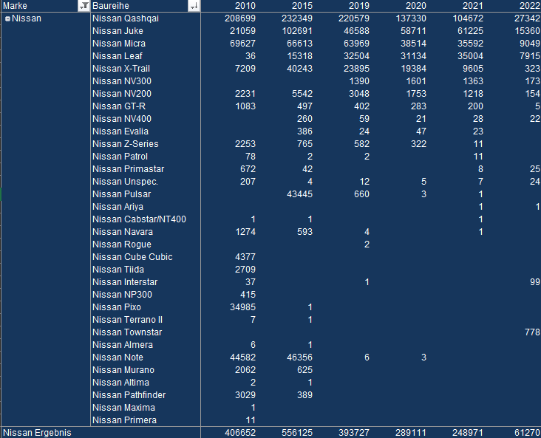The width and height of the screenshot is (541, 438).
Task: Open the Baureihe sort dropdown
Action: click(194, 6)
